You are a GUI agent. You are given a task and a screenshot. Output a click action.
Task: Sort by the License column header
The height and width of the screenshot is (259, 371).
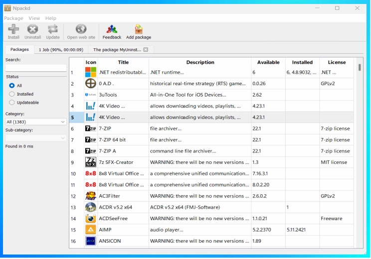tap(337, 62)
